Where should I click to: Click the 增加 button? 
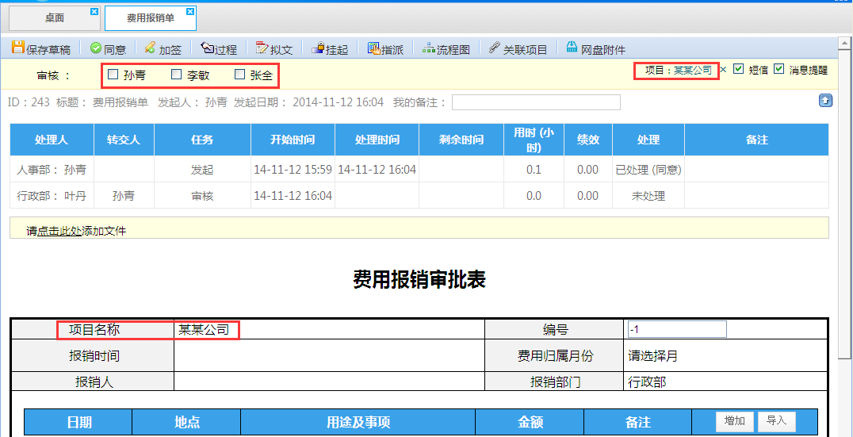[x=734, y=420]
